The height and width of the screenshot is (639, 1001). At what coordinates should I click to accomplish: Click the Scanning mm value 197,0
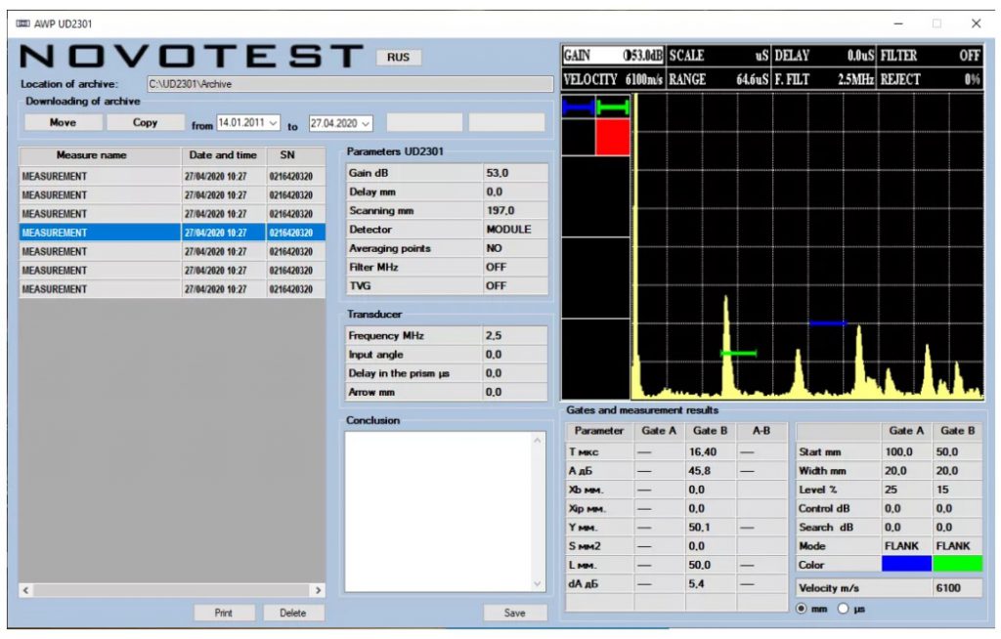pyautogui.click(x=515, y=211)
